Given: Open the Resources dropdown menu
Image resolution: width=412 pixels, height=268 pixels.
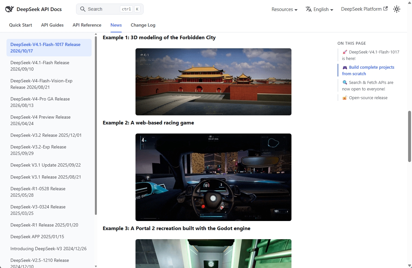Looking at the screenshot, I should pos(285,9).
